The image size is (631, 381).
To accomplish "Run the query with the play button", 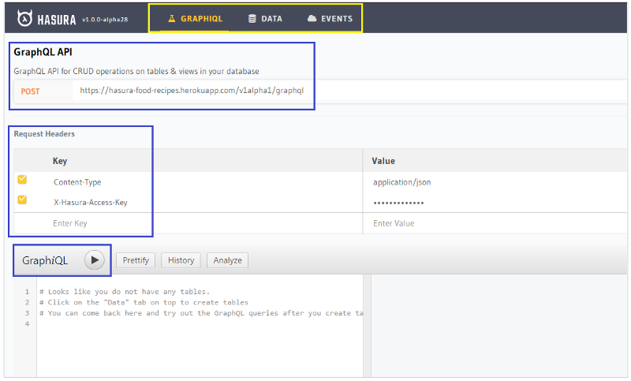I will pos(95,260).
